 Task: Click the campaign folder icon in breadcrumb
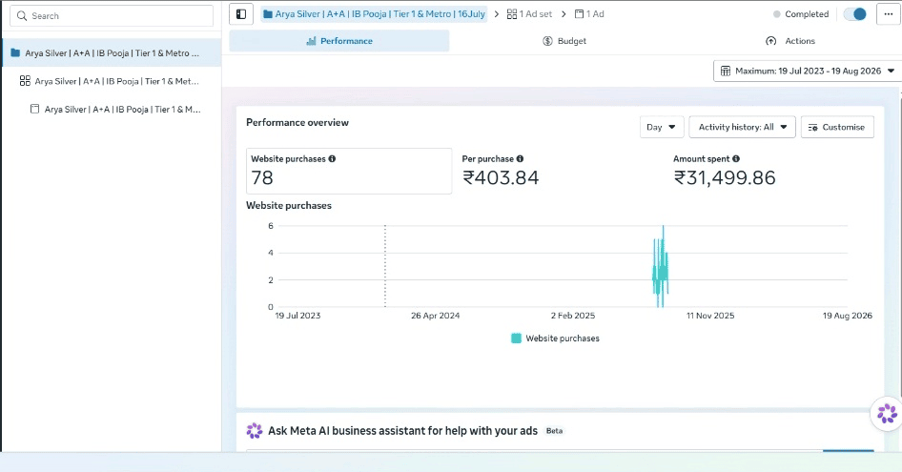click(x=268, y=13)
